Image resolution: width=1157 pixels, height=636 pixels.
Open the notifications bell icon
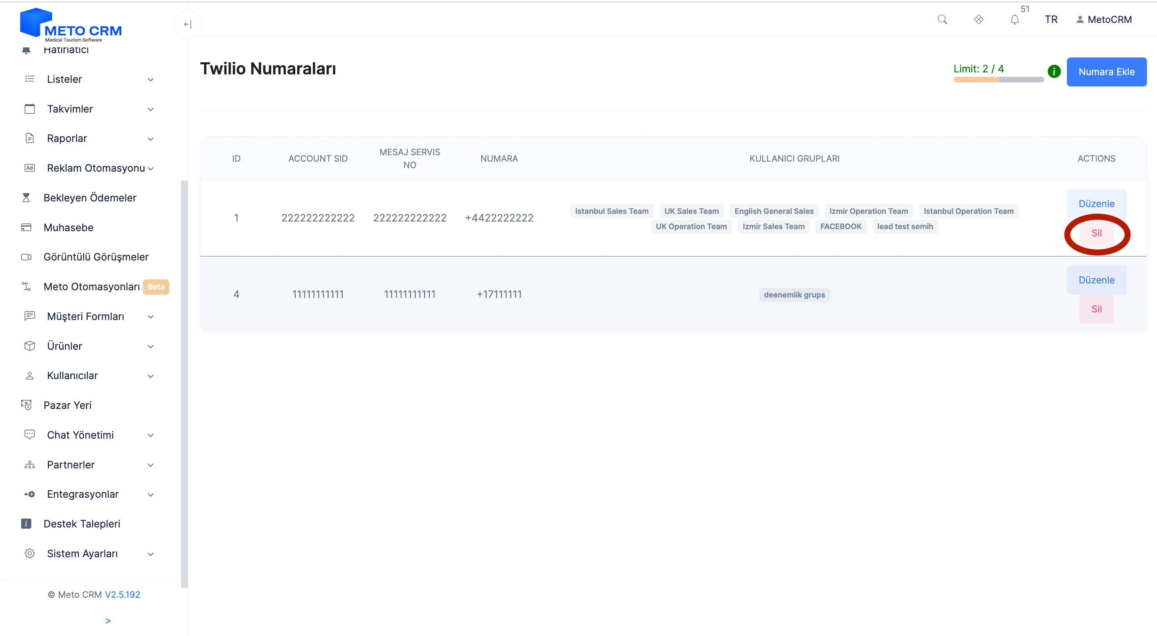coord(1015,20)
